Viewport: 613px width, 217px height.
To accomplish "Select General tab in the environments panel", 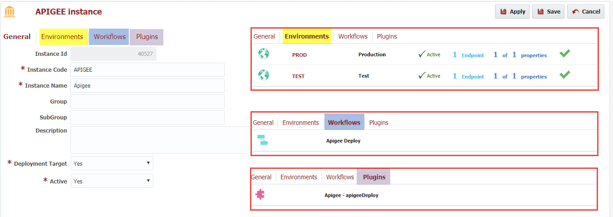I will (x=265, y=36).
